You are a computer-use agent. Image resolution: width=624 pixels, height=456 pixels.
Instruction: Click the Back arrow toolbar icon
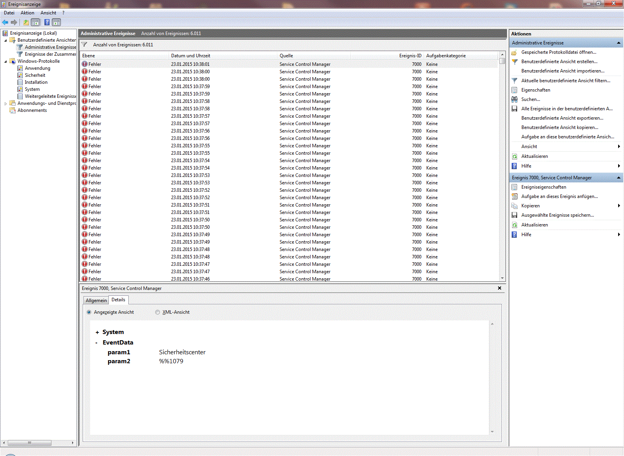[5, 22]
